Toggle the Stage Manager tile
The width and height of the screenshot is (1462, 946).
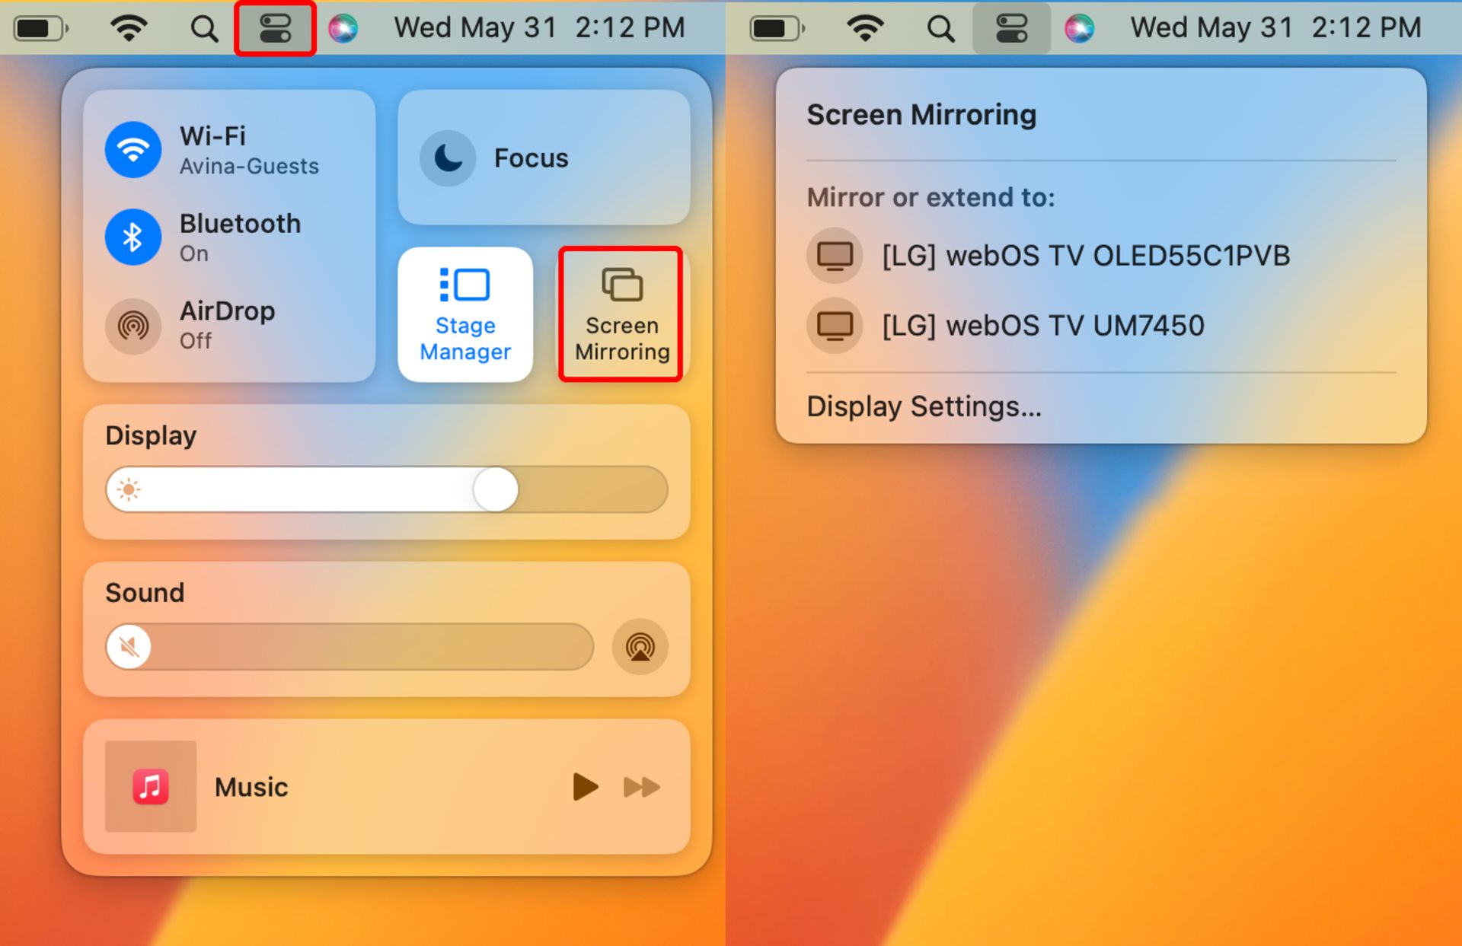point(465,314)
